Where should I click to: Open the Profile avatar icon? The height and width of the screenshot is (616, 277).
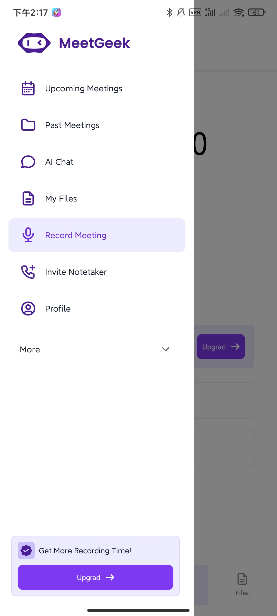pos(28,309)
